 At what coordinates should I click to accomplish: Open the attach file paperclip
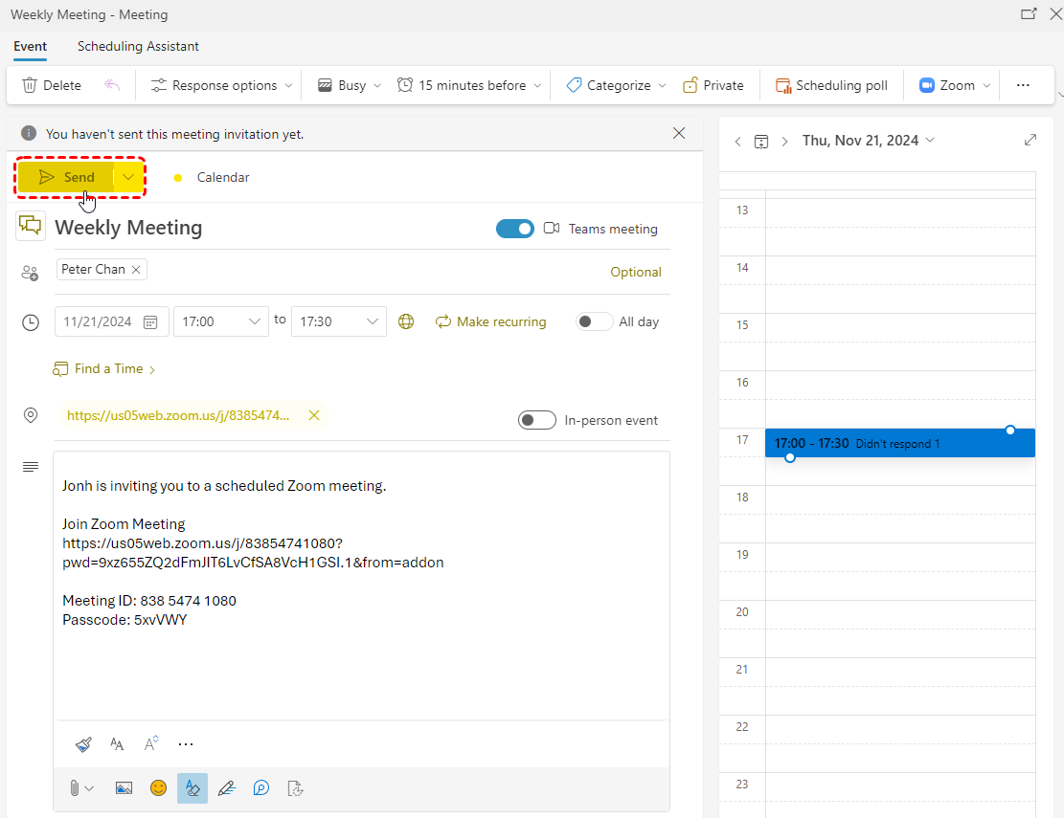point(74,788)
